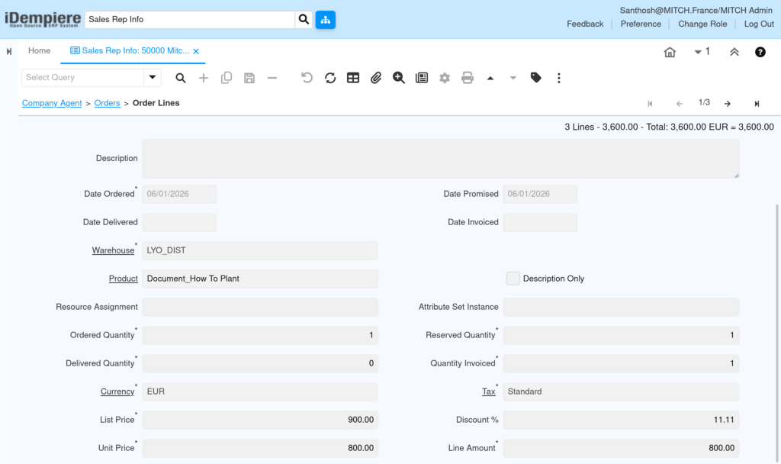Click the New Record plus icon
Screen dimensions: 781x464
[x=203, y=78]
